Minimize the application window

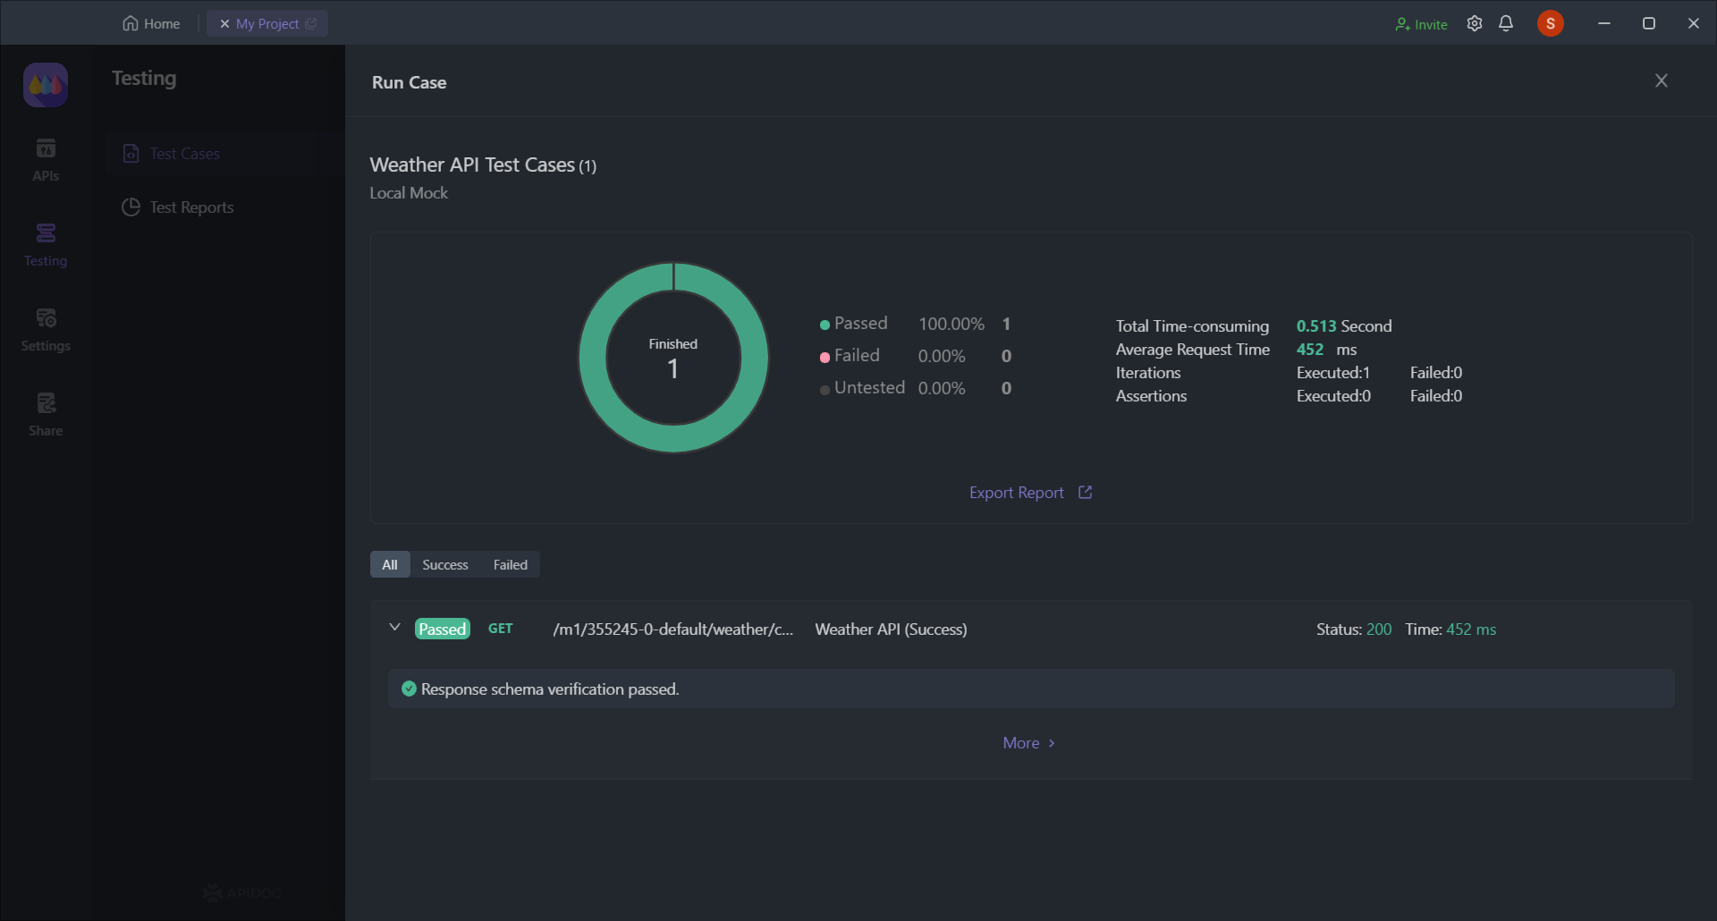(1604, 23)
